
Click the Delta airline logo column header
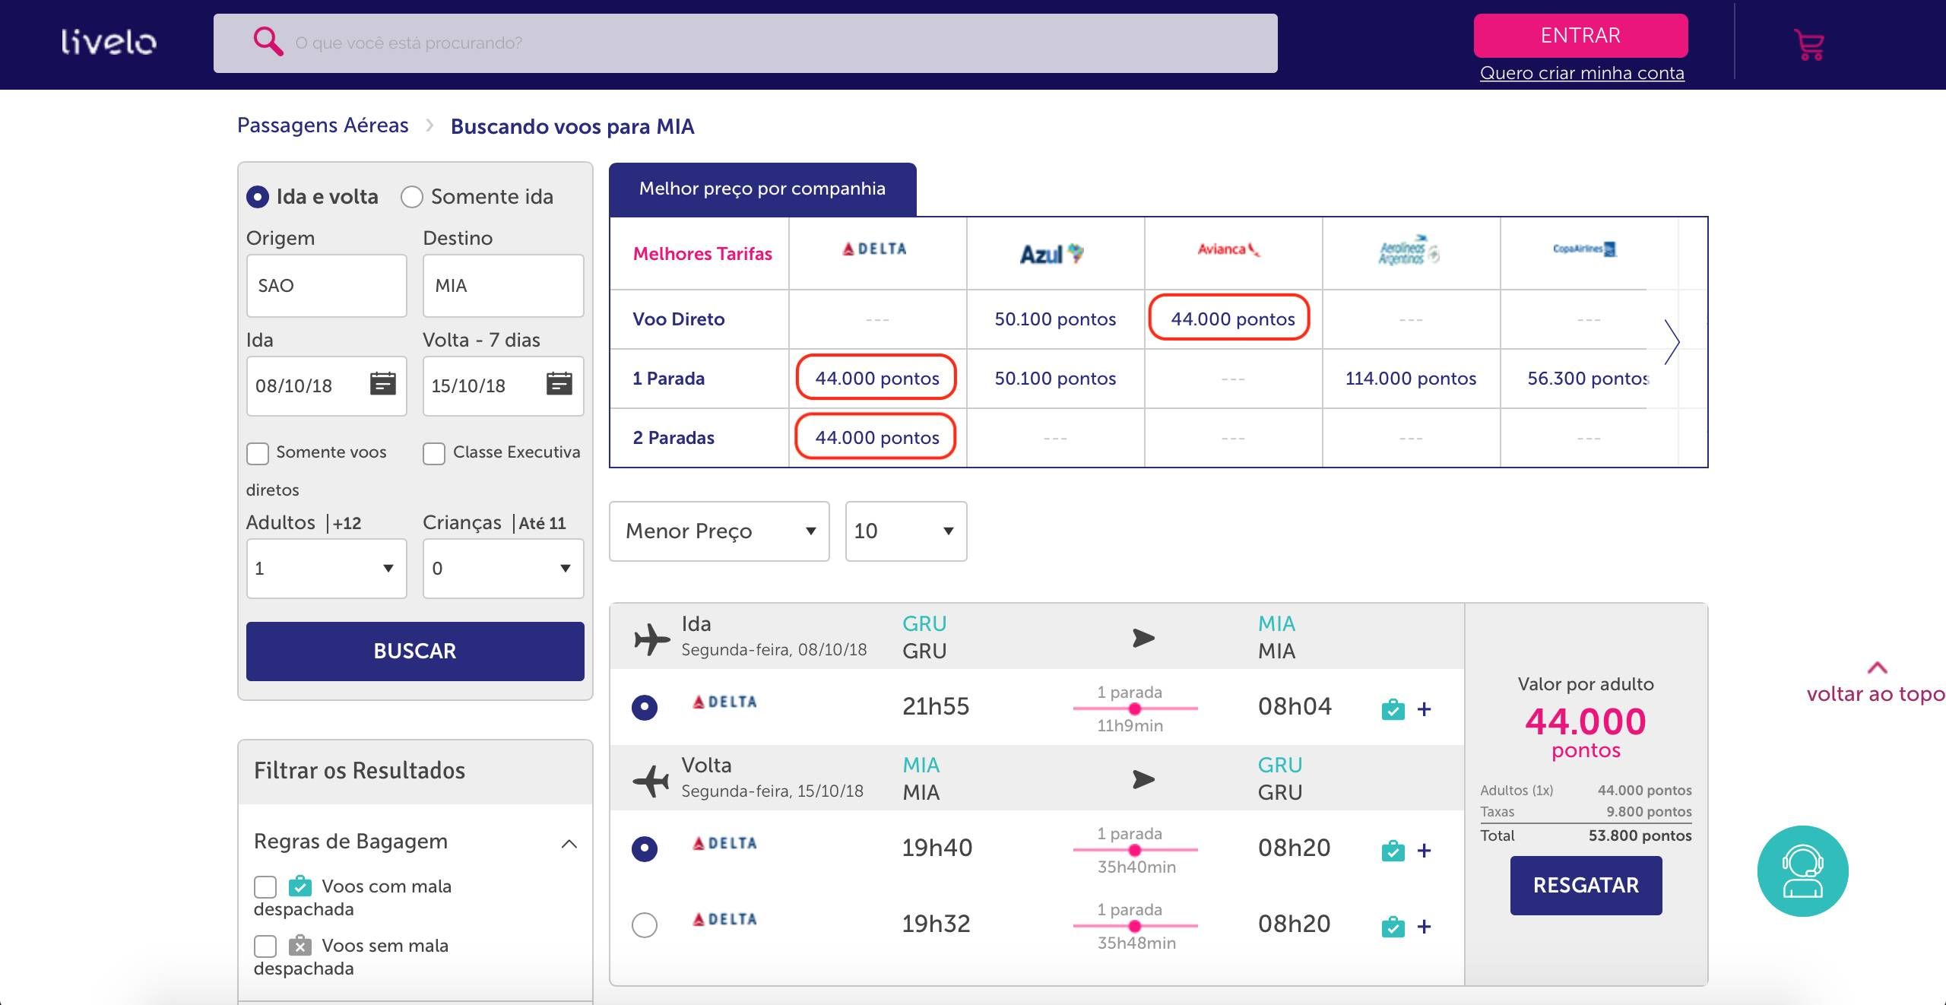click(876, 249)
